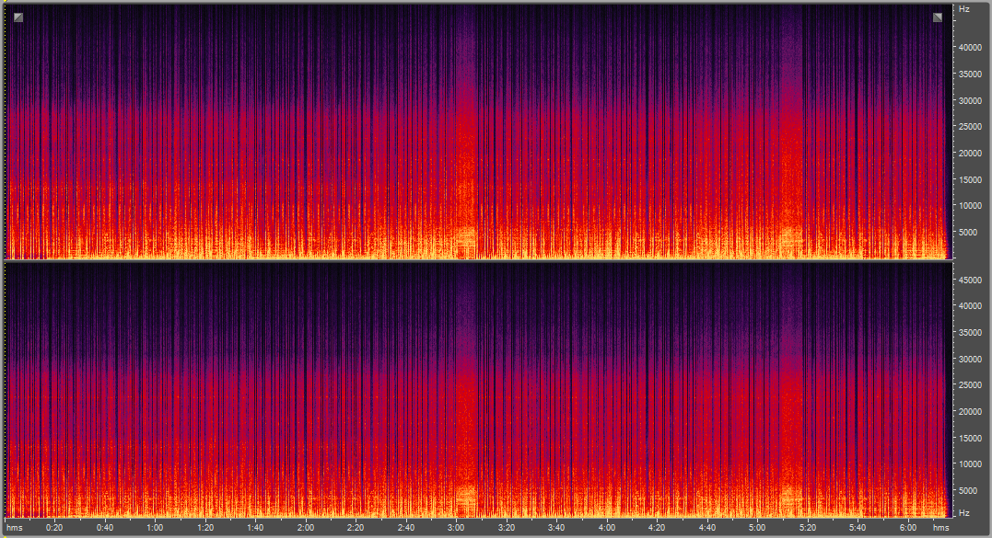Image resolution: width=992 pixels, height=538 pixels.
Task: Go to 6:00 on the time ruler
Action: click(908, 528)
